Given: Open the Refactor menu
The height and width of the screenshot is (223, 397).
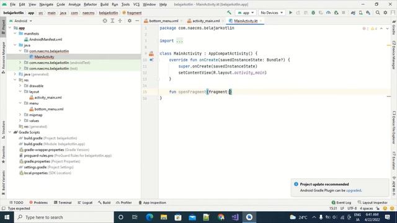Looking at the screenshot, I should 90,4.
